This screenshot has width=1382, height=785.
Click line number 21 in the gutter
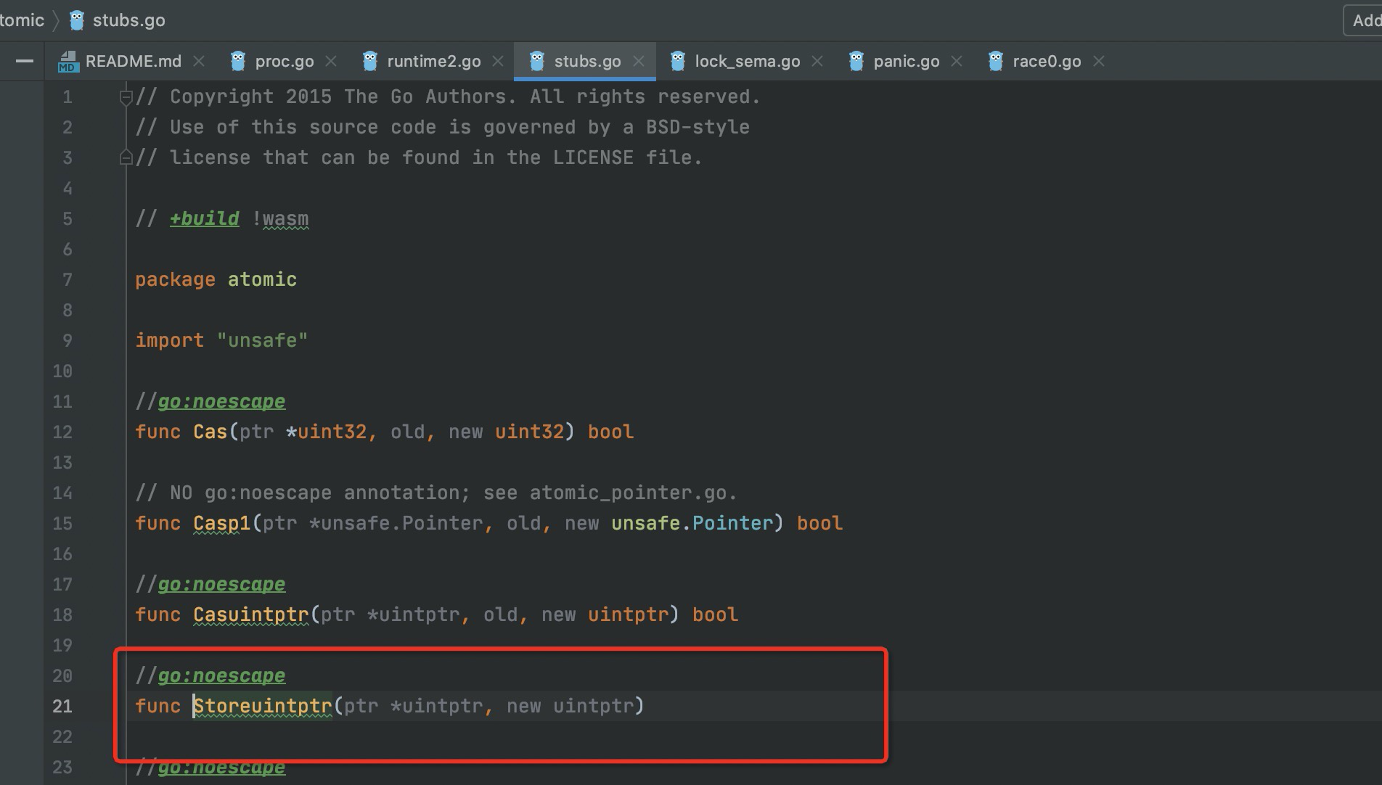click(62, 707)
